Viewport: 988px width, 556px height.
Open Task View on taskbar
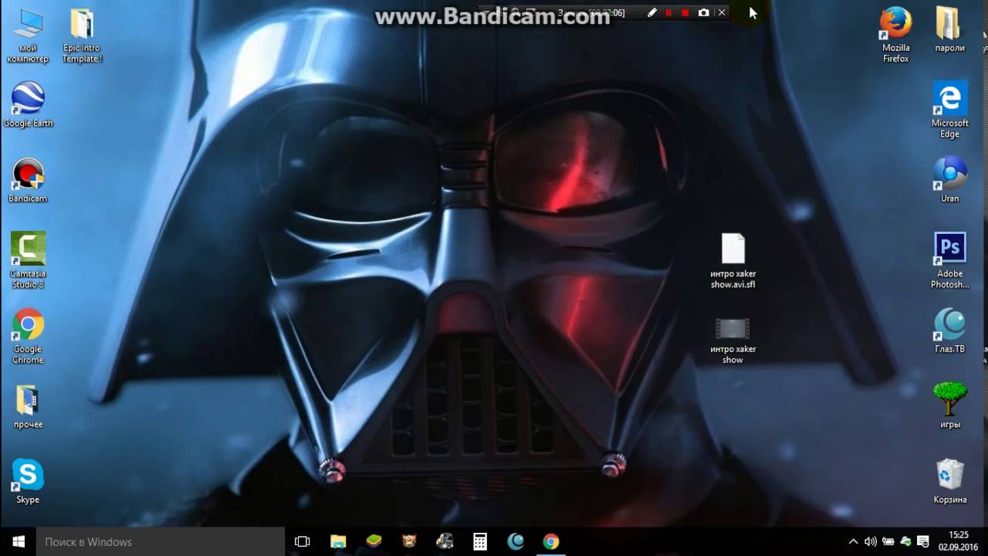click(303, 541)
